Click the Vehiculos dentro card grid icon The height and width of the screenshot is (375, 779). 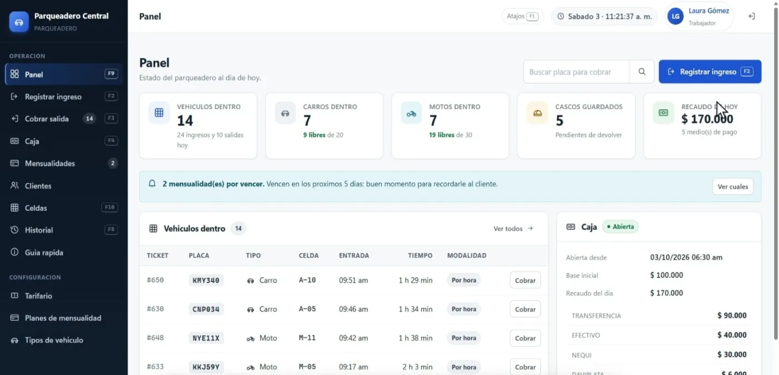(x=159, y=113)
